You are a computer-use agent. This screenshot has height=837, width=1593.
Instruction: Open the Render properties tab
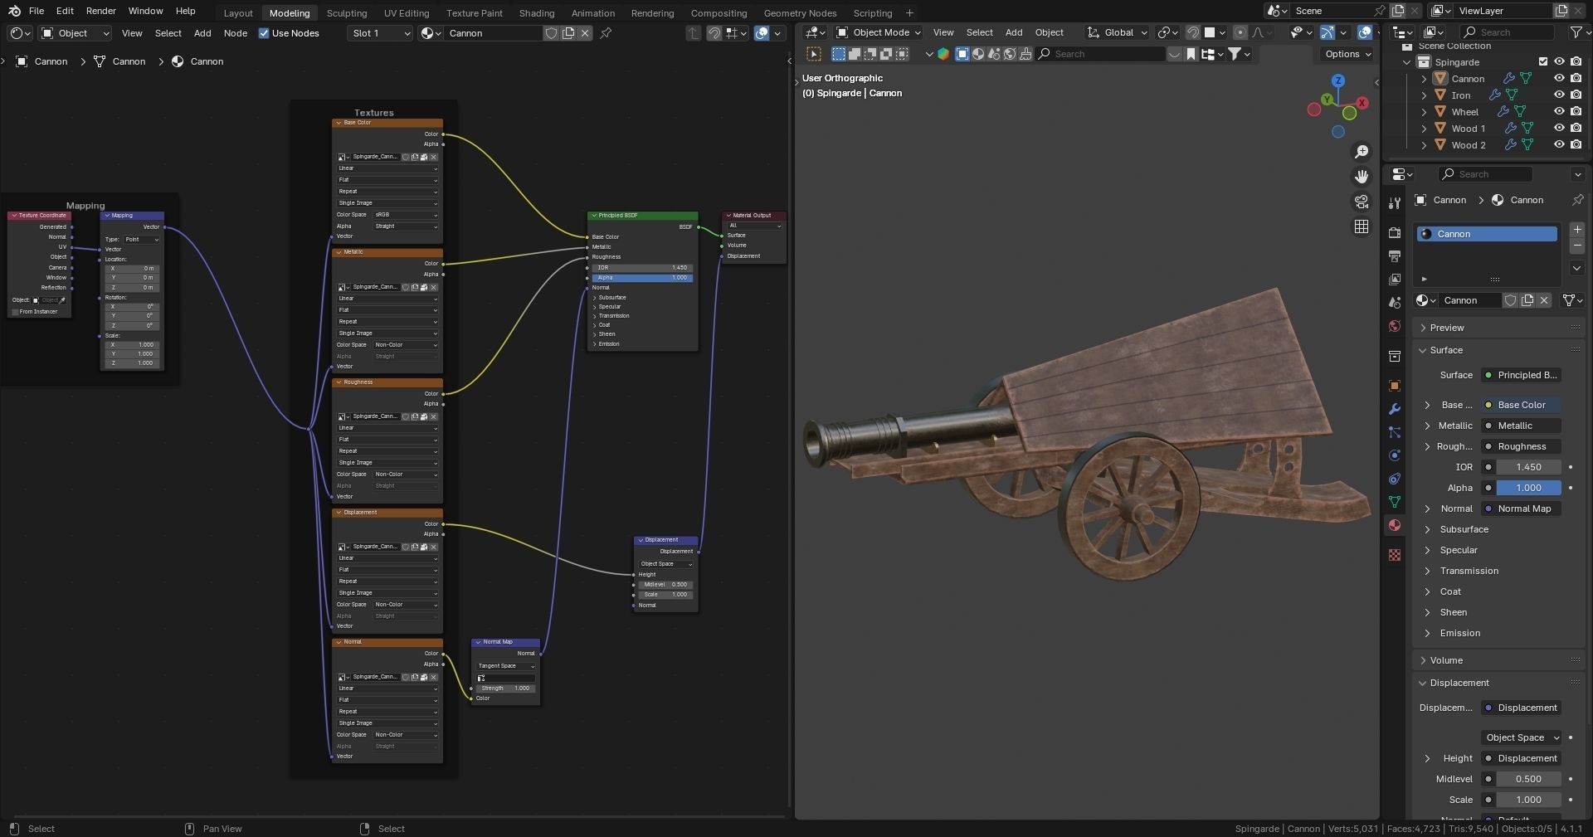click(1395, 233)
